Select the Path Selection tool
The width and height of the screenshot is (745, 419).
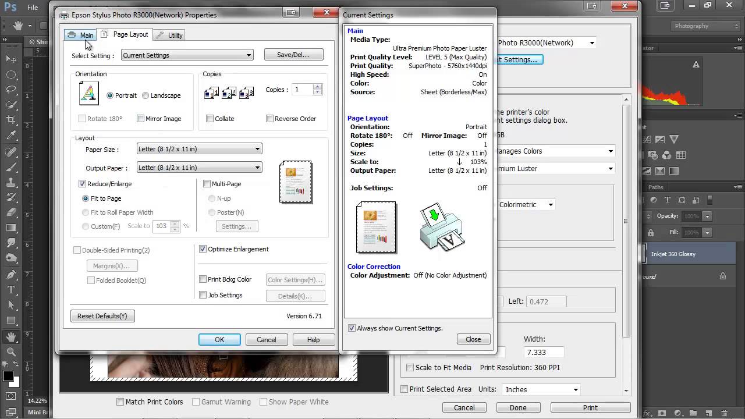(x=11, y=305)
